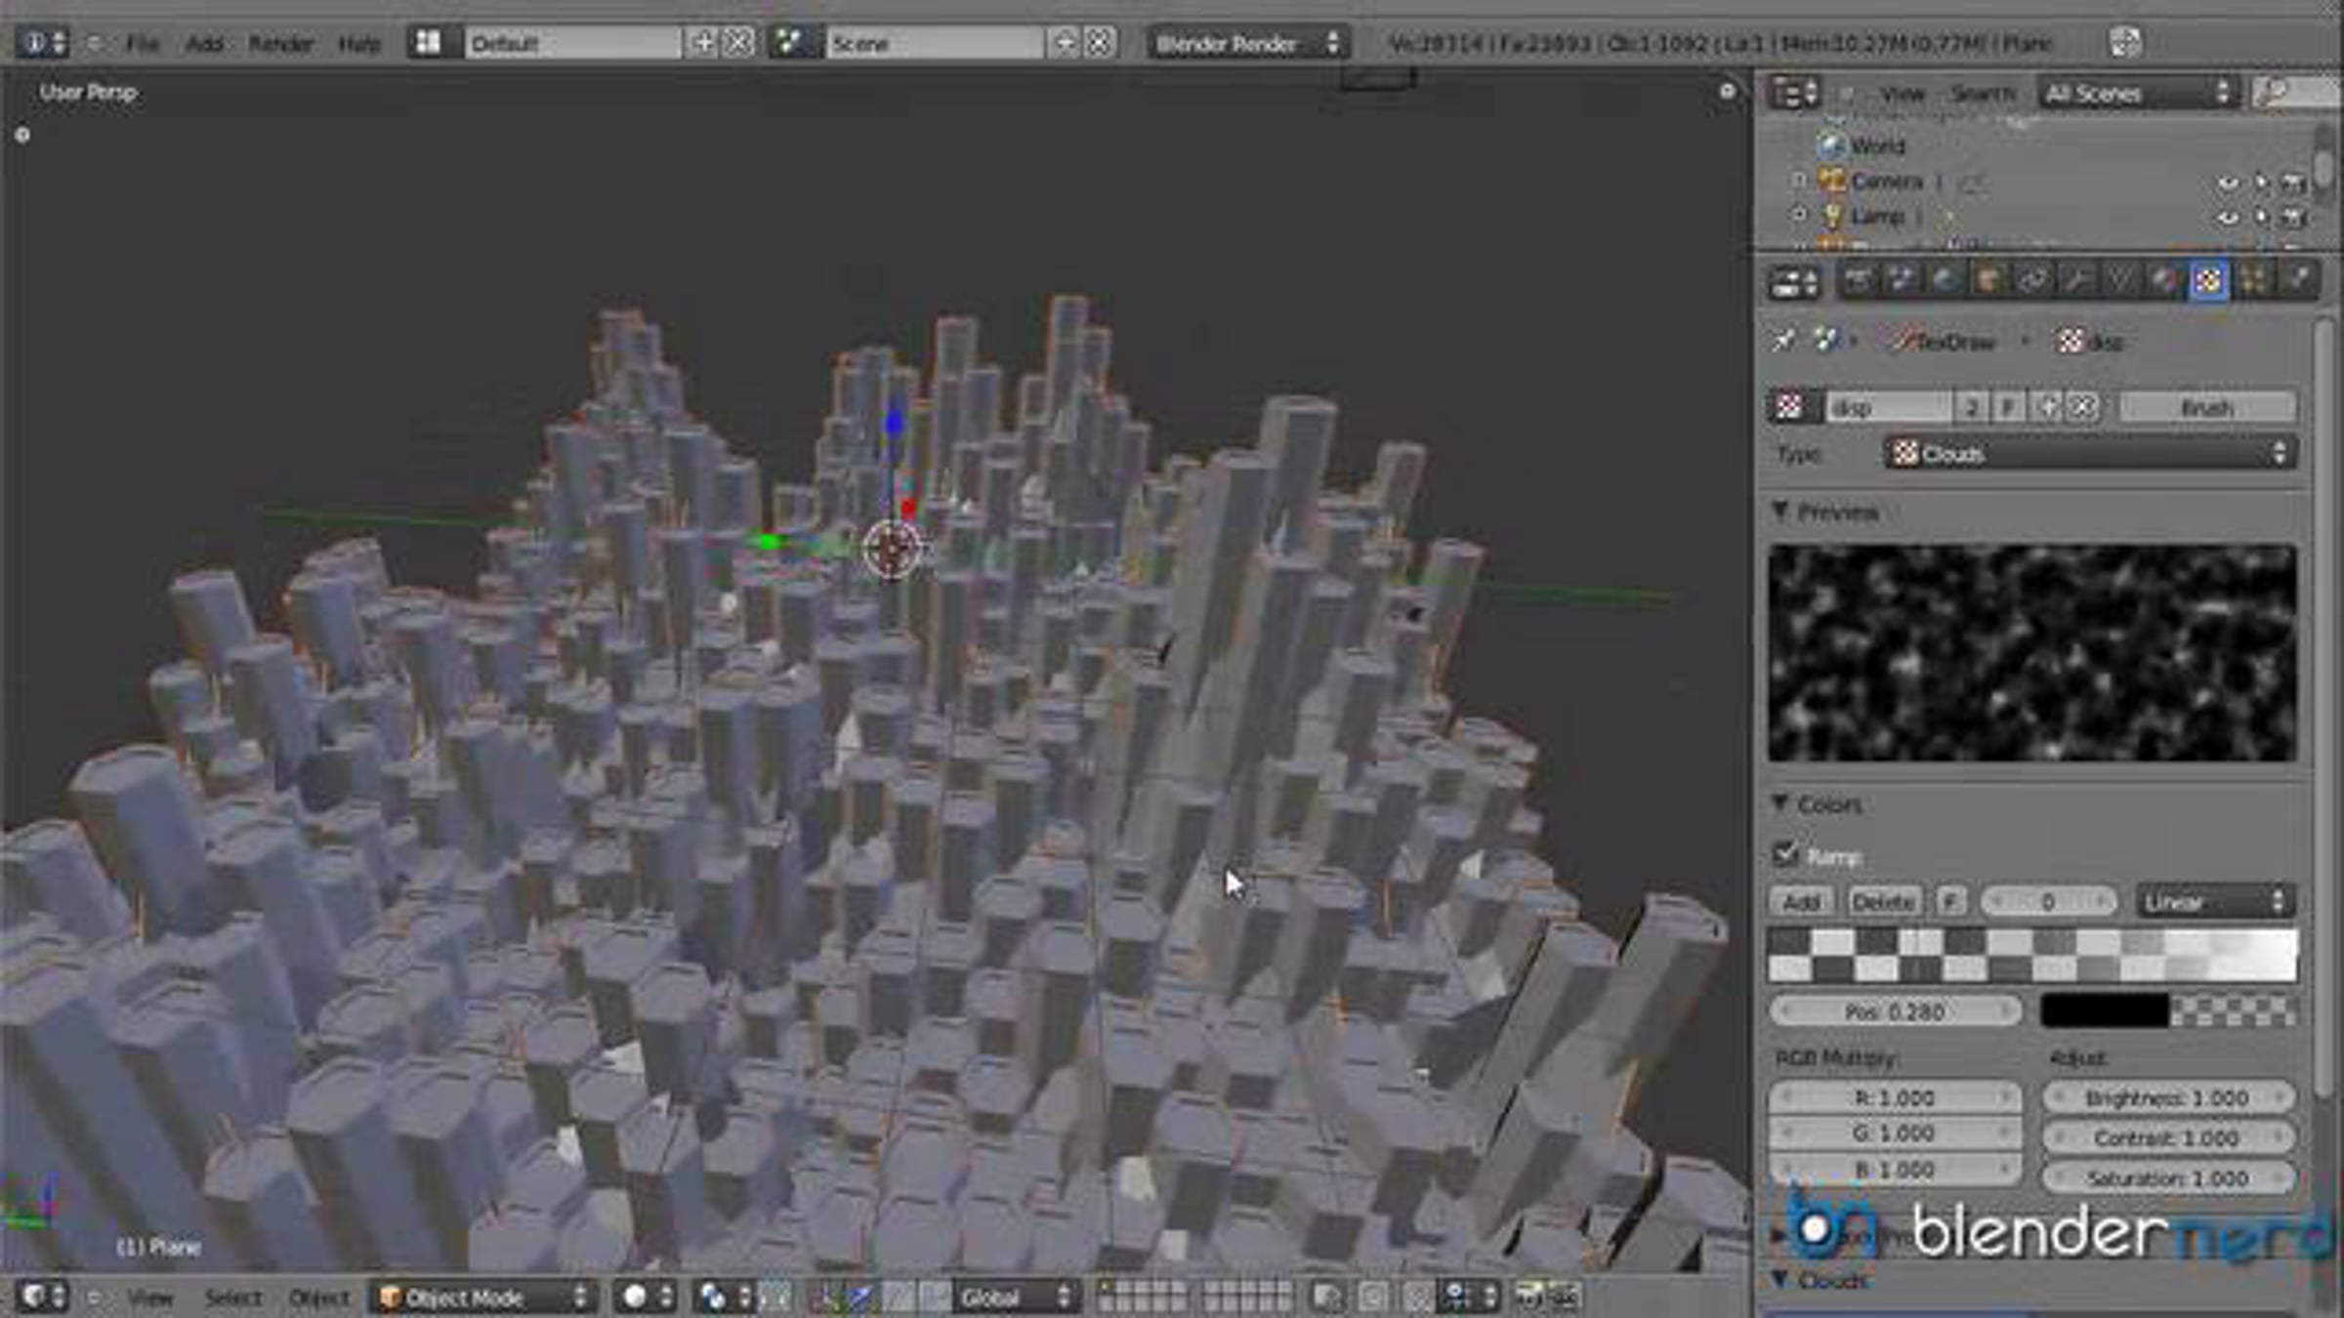Collapse the Preview panel
Viewport: 2344px width, 1318px height.
1779,512
